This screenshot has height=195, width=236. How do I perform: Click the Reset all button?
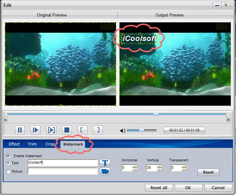click(159, 188)
